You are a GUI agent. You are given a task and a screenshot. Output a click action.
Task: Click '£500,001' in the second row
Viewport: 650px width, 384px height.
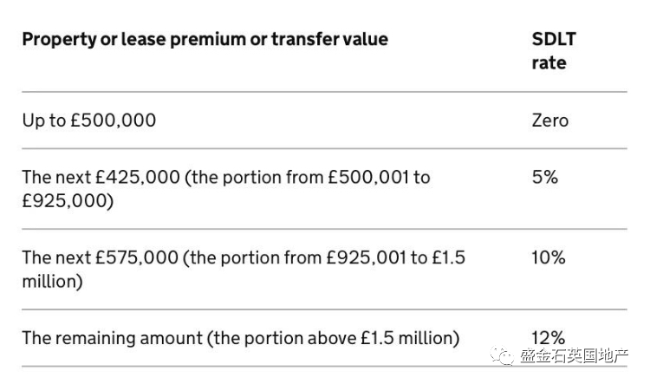pyautogui.click(x=368, y=177)
